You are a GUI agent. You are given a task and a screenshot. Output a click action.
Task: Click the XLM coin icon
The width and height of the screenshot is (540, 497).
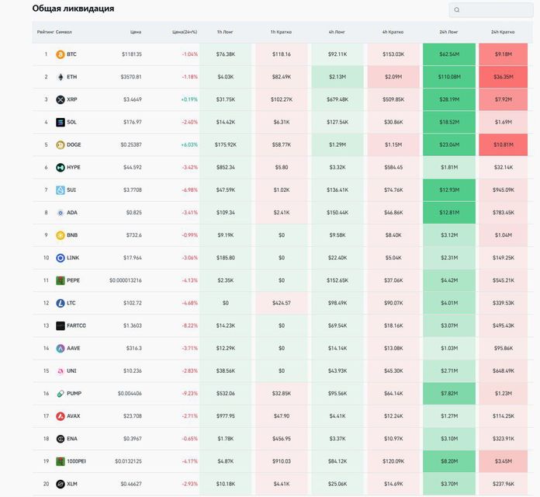[x=61, y=484]
